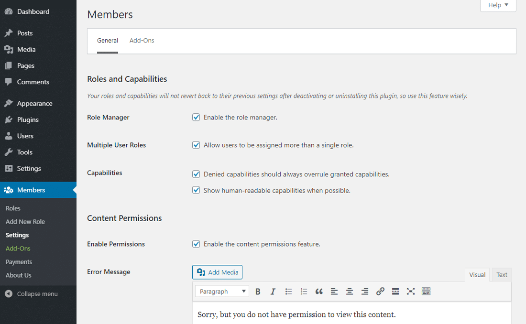The height and width of the screenshot is (324, 526).
Task: Disable the role manager checkbox
Action: pyautogui.click(x=196, y=117)
